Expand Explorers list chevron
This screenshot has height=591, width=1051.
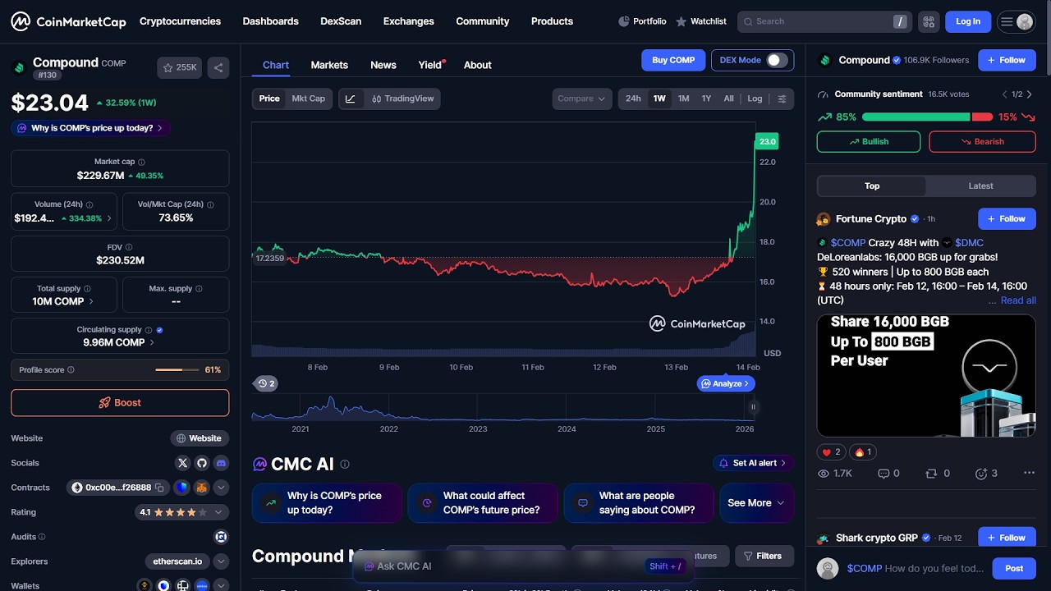click(x=221, y=561)
